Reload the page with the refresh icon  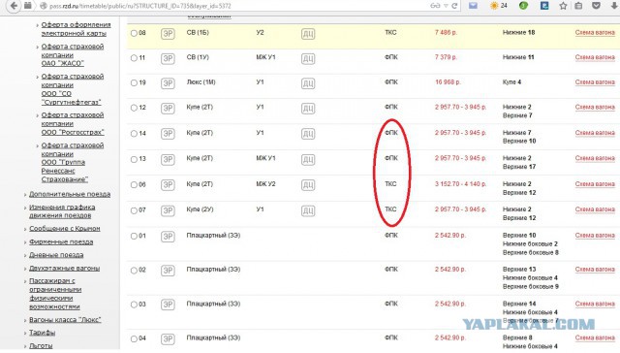click(x=454, y=6)
